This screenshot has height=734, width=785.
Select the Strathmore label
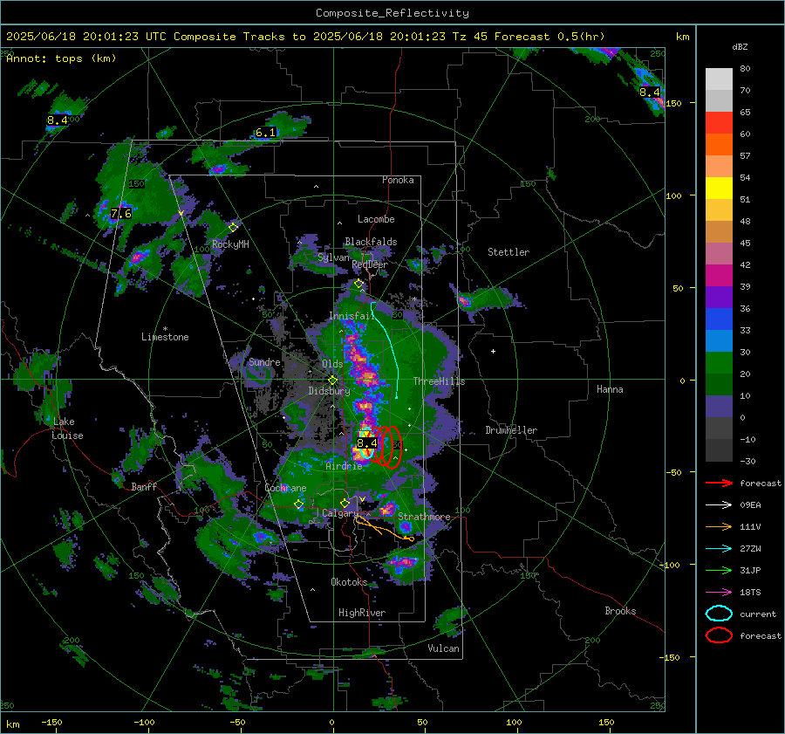pos(424,517)
